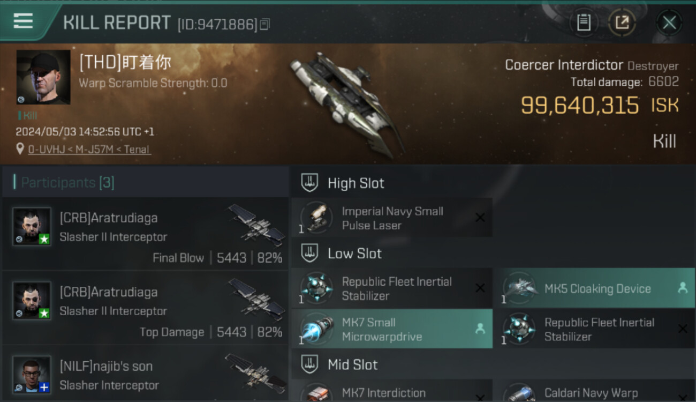Open the Final Blow Aratrudiaga participant
This screenshot has width=696, height=402.
point(146,234)
